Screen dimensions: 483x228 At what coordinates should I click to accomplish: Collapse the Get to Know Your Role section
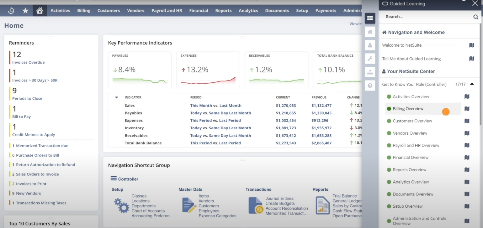(x=472, y=84)
